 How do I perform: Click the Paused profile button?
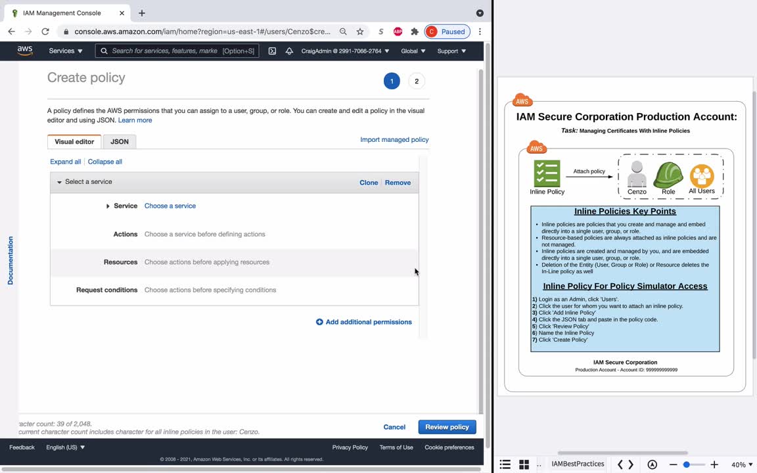tap(447, 32)
